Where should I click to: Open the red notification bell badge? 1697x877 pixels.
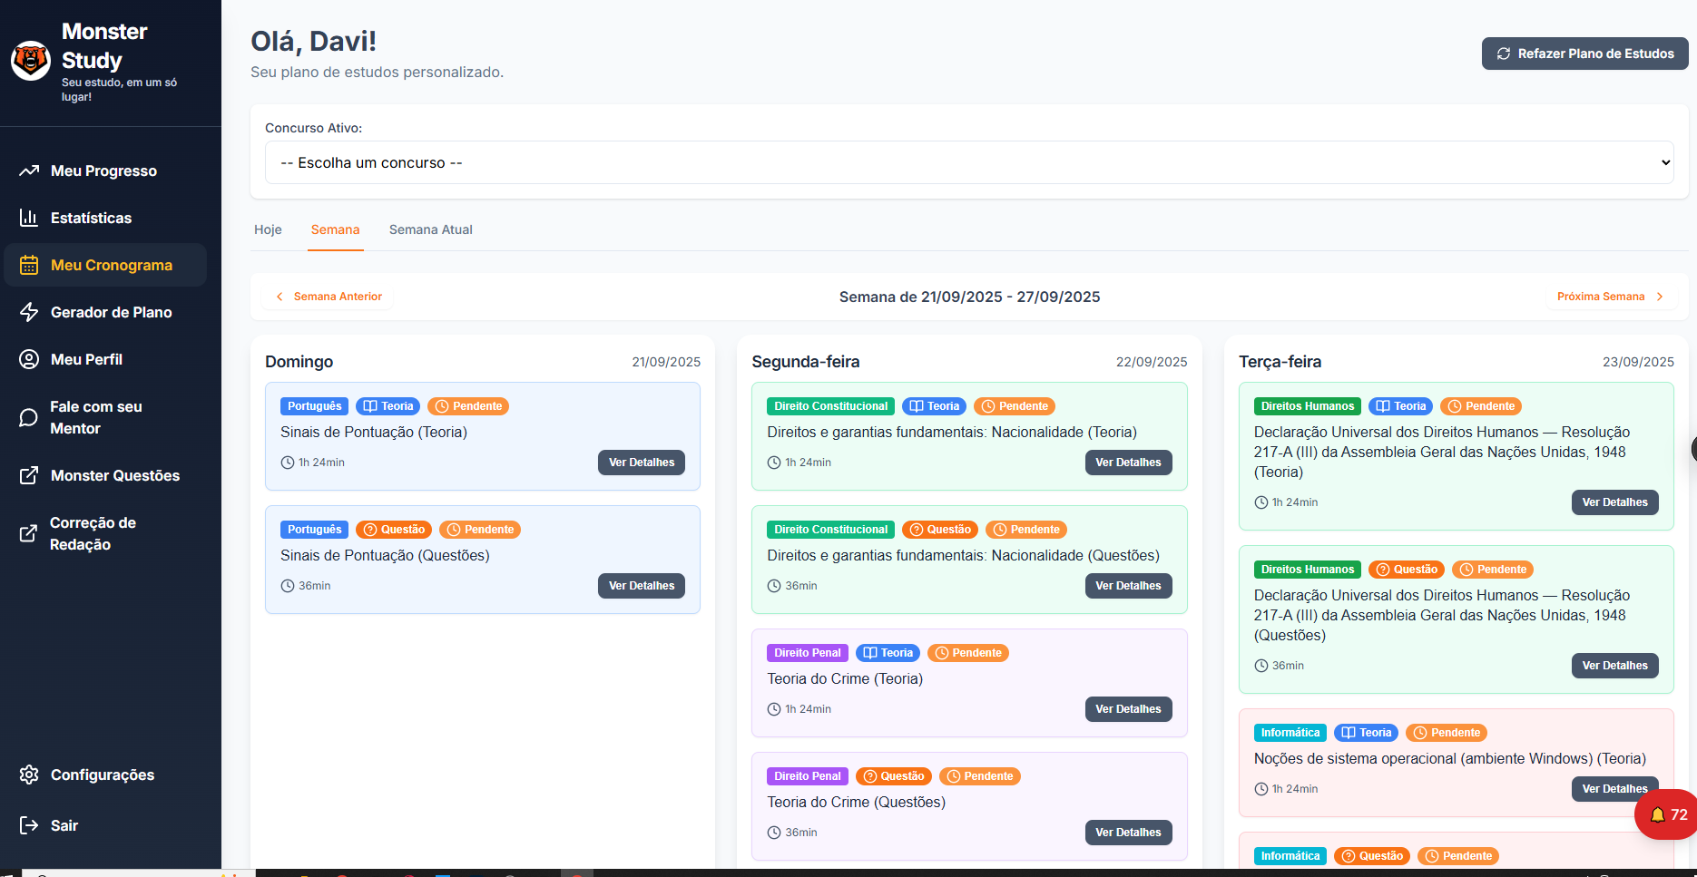pyautogui.click(x=1668, y=814)
